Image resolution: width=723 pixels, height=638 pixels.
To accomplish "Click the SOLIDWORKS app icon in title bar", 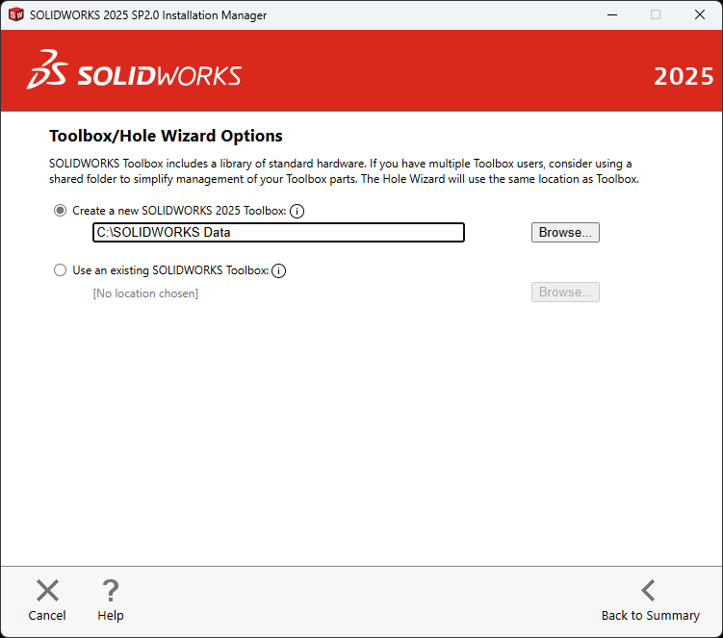I will click(15, 15).
